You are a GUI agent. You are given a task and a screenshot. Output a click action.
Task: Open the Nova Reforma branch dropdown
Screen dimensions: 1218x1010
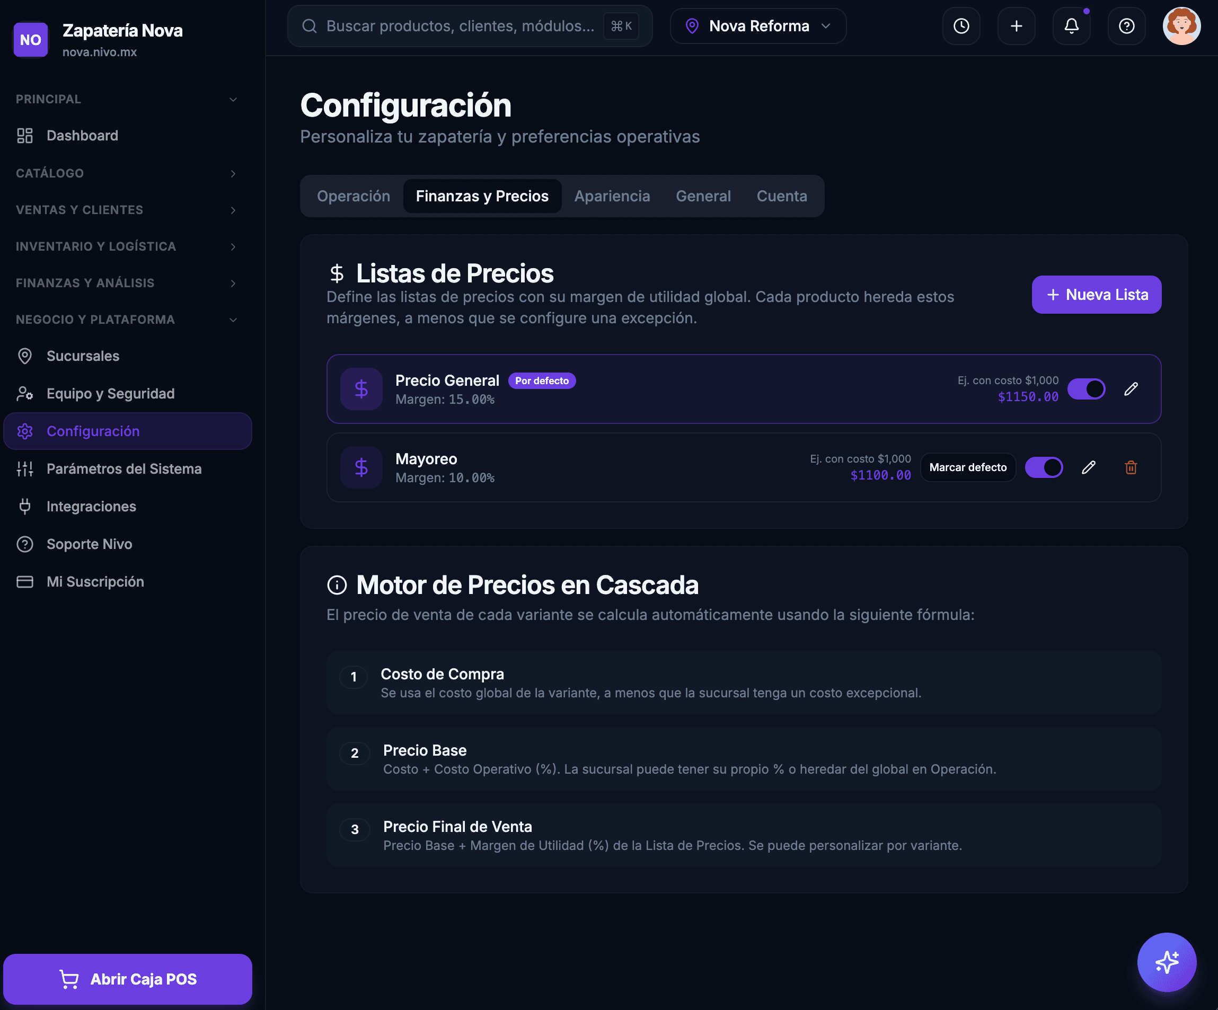[758, 26]
